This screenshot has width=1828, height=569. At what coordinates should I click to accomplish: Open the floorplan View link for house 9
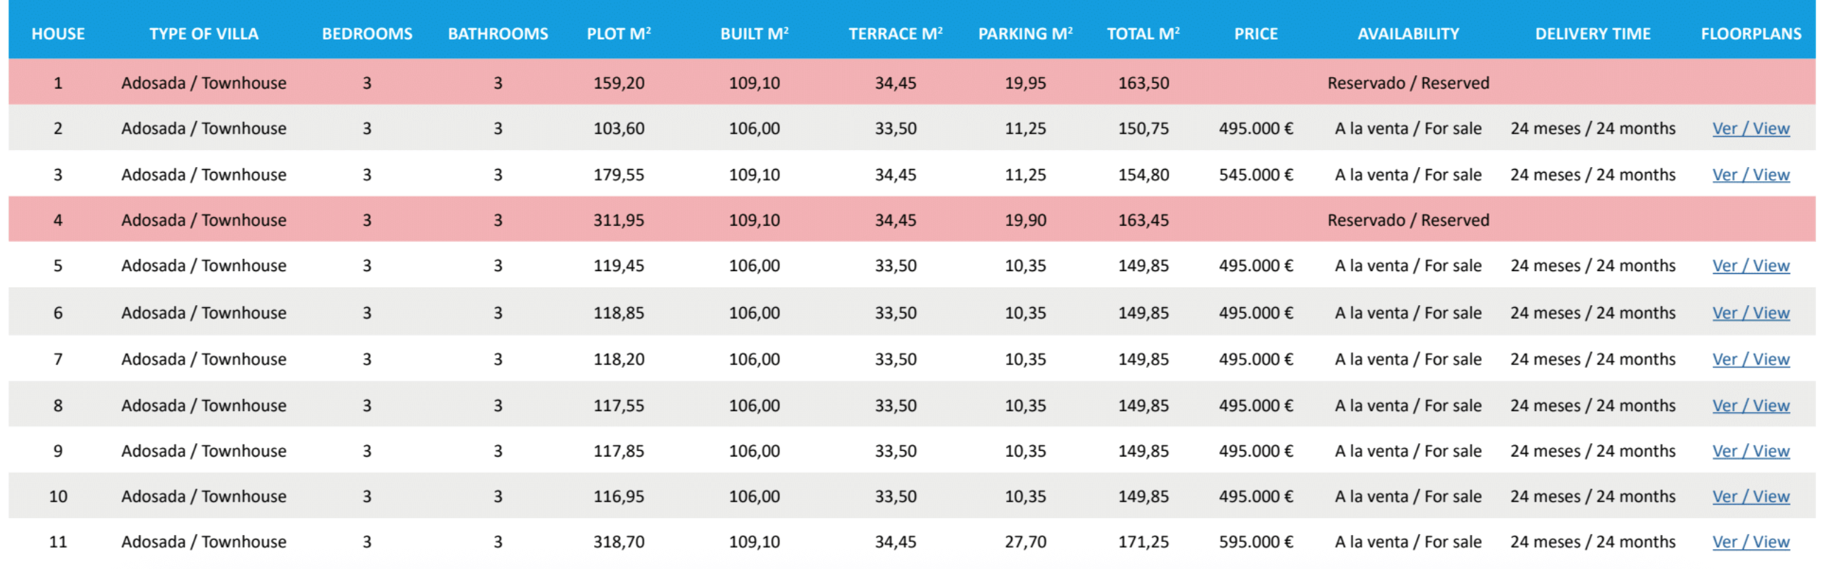pyautogui.click(x=1750, y=451)
